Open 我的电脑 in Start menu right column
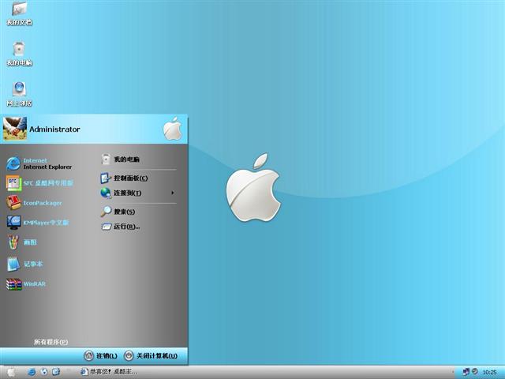 click(125, 159)
